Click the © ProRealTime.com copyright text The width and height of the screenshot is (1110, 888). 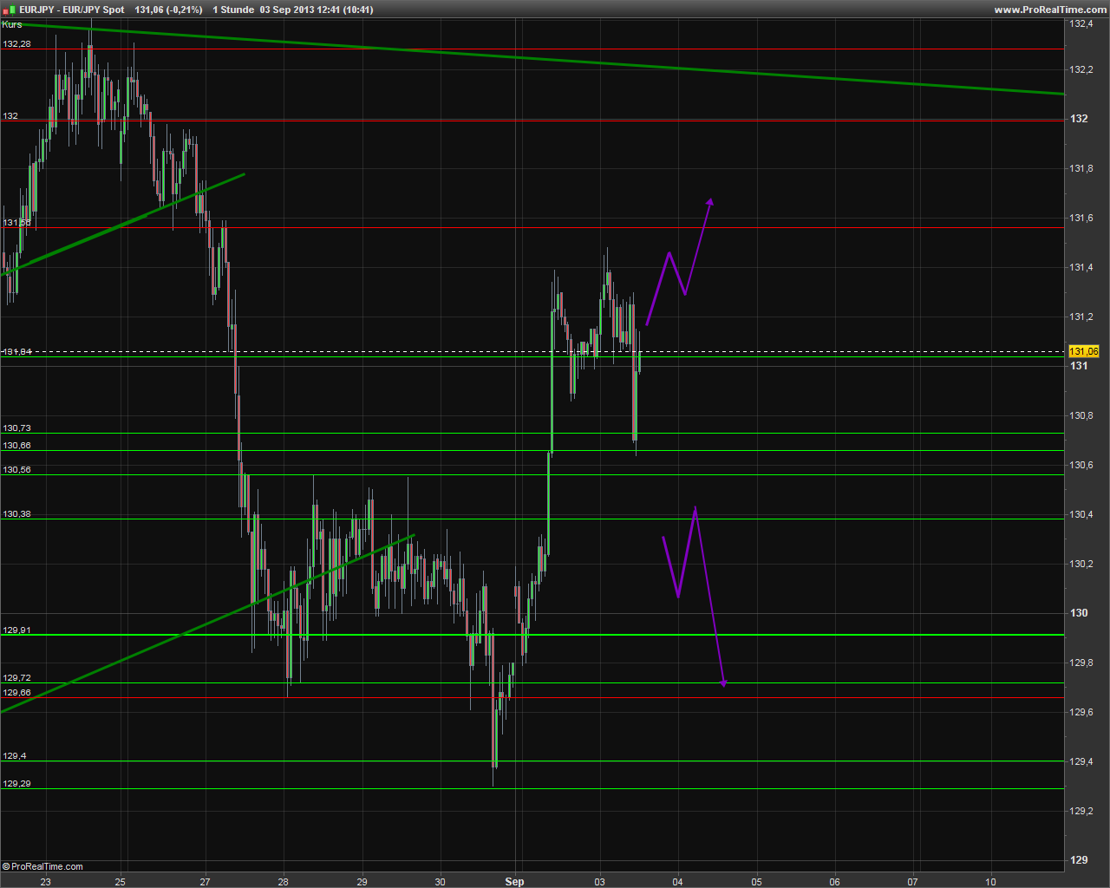[43, 866]
